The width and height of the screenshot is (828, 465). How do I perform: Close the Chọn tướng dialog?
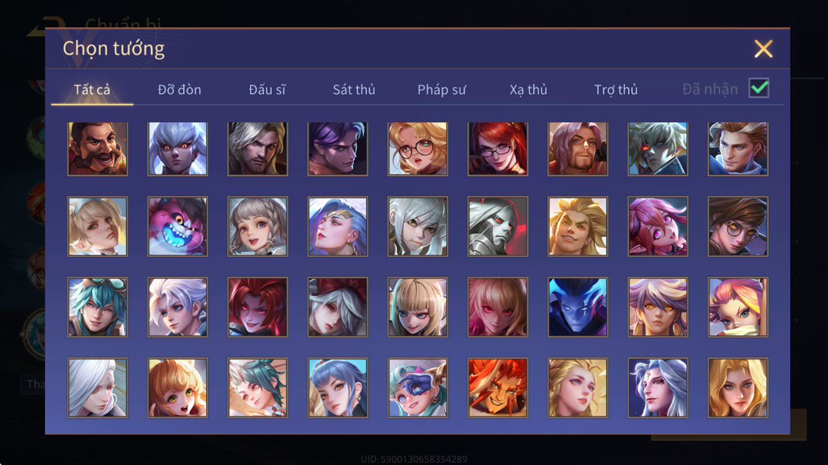point(763,48)
